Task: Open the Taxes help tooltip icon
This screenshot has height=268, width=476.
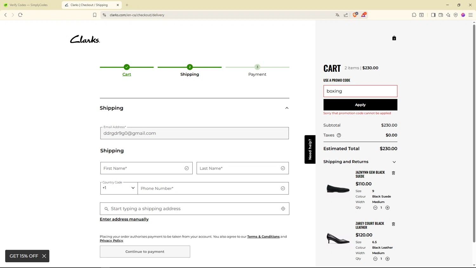Action: click(339, 135)
